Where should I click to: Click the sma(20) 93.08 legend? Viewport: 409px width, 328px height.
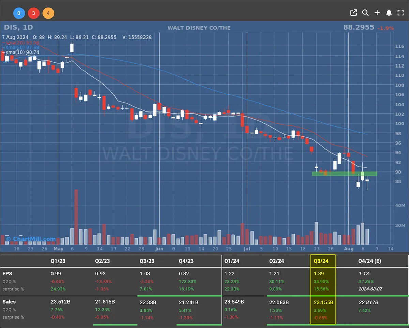click(x=21, y=43)
